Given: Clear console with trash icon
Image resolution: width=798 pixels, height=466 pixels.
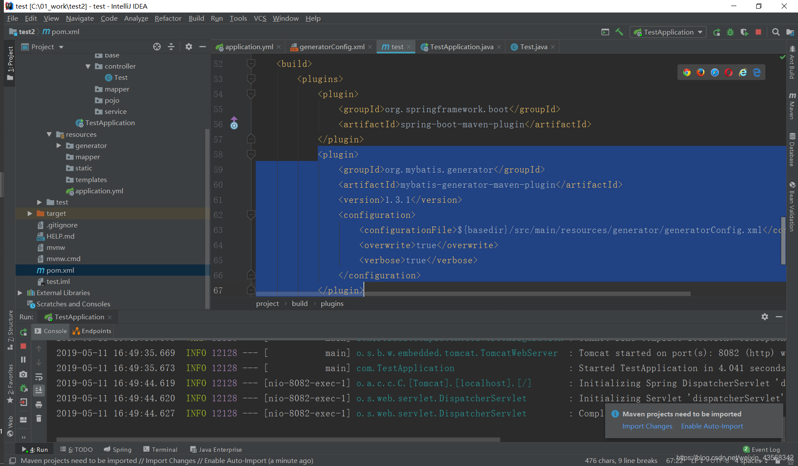Looking at the screenshot, I should click(39, 418).
